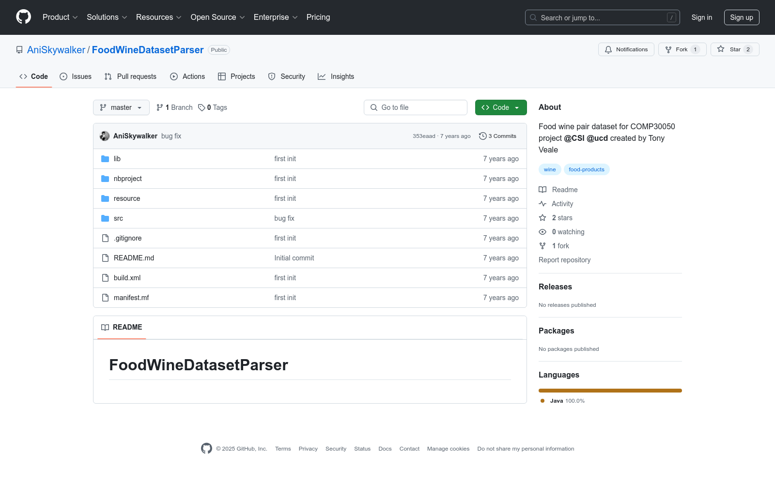Open the FoodWineDatasetParser repository link

point(148,50)
